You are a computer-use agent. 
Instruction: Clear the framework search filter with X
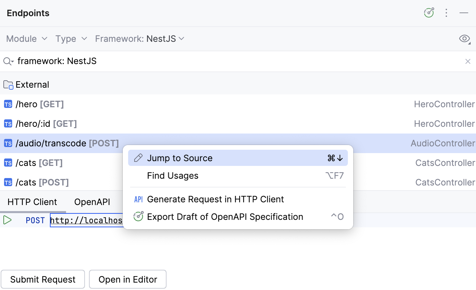468,61
